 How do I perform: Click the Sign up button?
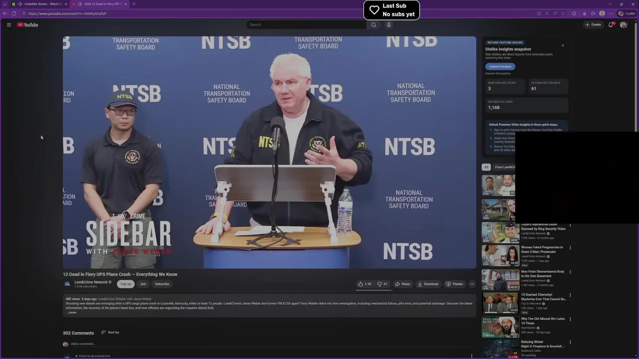[x=126, y=284]
